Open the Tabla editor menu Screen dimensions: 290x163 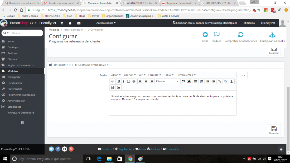pos(169,75)
